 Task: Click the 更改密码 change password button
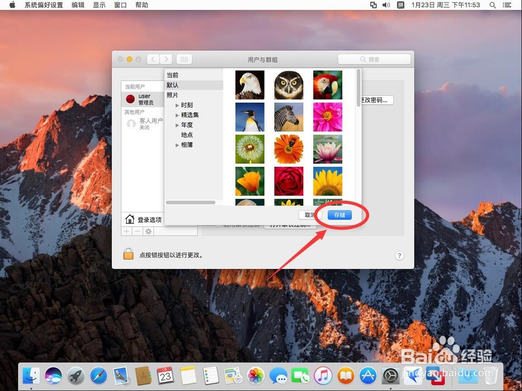pyautogui.click(x=376, y=100)
